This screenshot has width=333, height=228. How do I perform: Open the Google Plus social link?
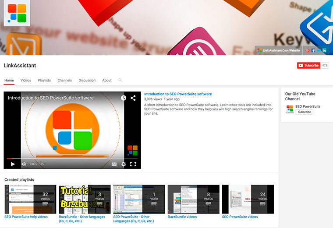click(307, 50)
